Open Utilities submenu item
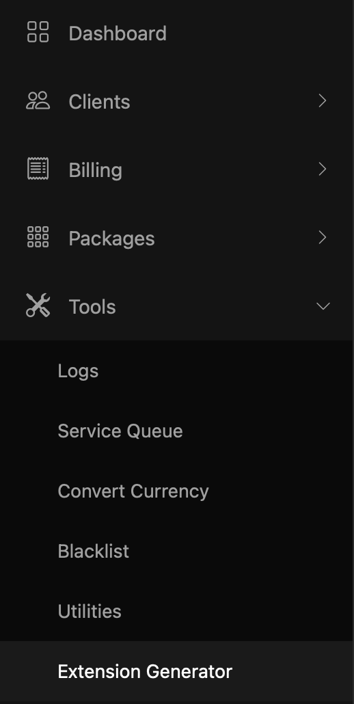The height and width of the screenshot is (704, 354). point(90,611)
